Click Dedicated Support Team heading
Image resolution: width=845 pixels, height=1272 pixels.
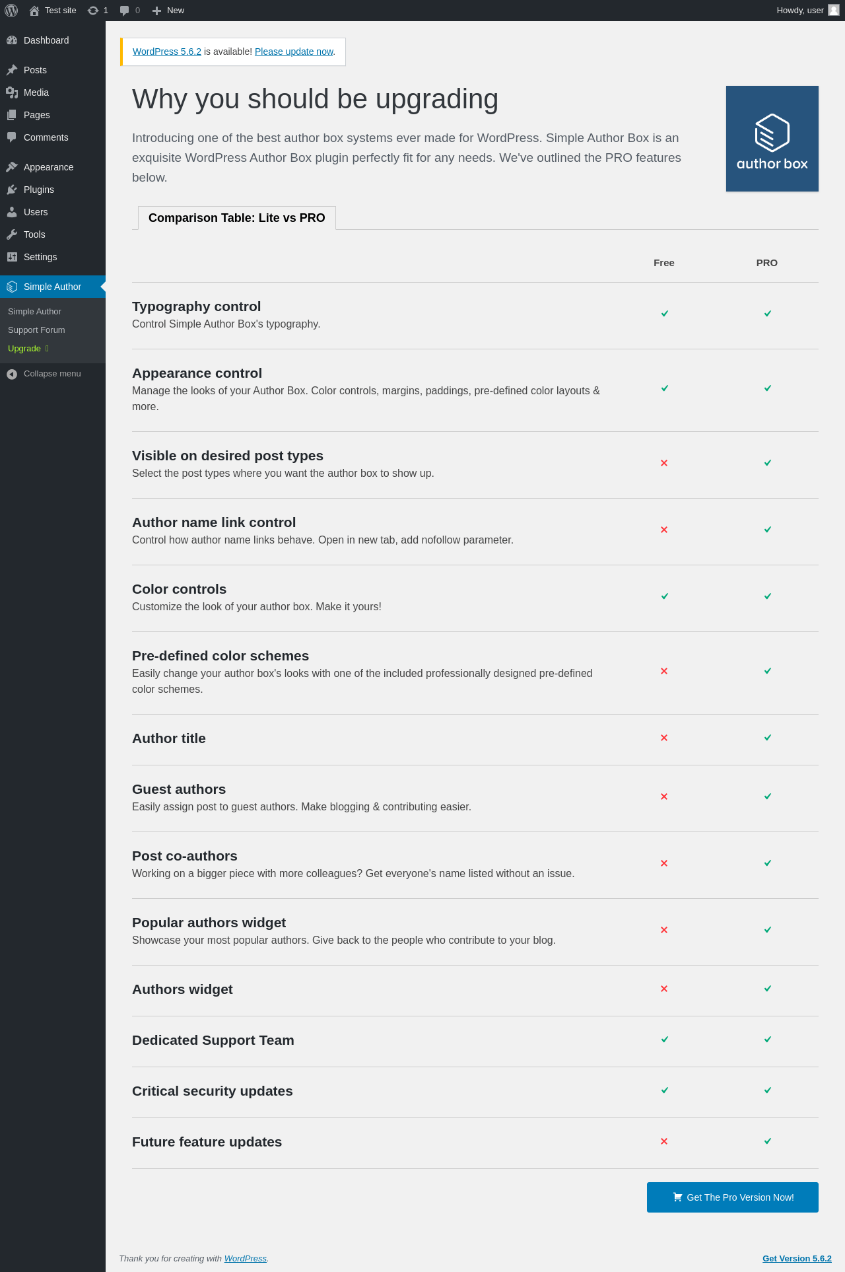(x=213, y=1040)
